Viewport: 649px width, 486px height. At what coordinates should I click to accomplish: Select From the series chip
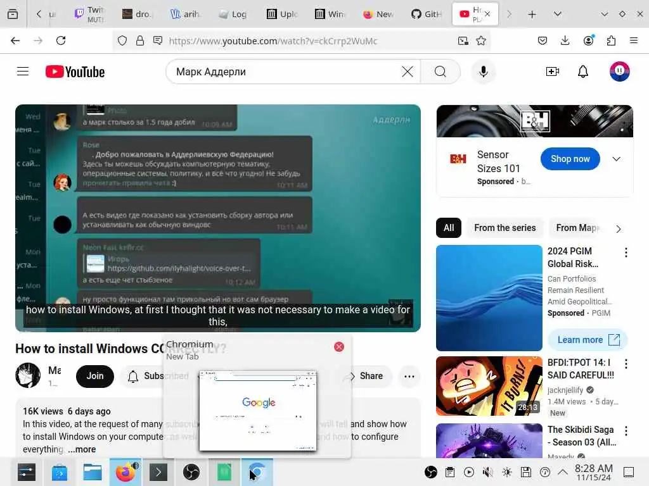(504, 228)
